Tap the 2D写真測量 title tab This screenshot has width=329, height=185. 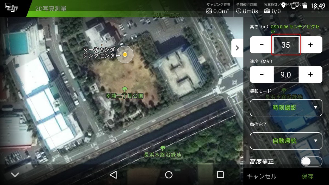51,8
